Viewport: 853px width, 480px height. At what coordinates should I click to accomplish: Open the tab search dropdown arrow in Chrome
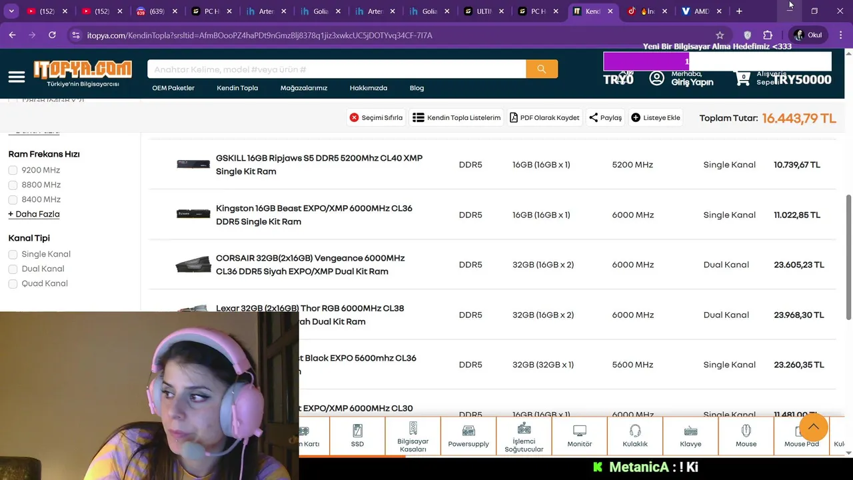pyautogui.click(x=11, y=11)
